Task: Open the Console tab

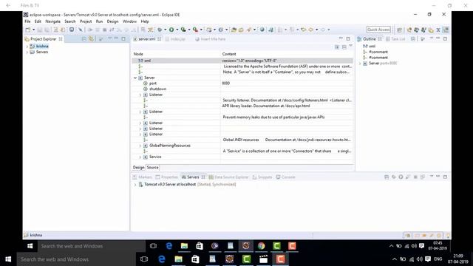Action: click(286, 177)
